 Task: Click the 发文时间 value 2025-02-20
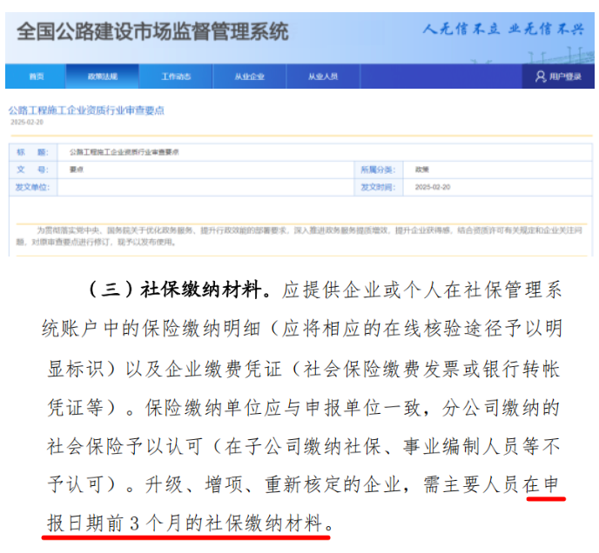tap(433, 187)
